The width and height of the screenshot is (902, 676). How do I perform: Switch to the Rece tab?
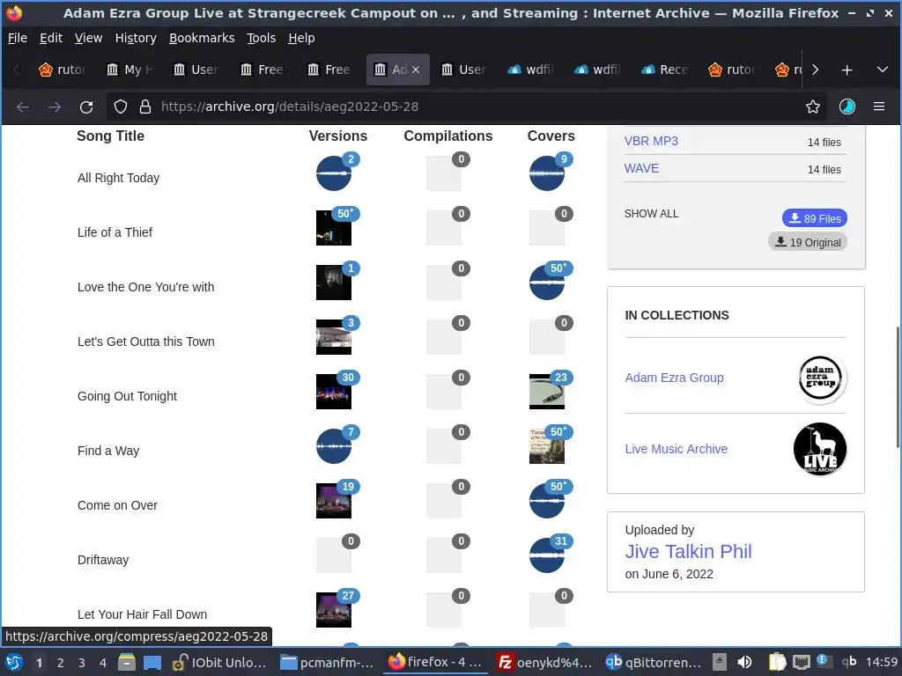[x=666, y=70]
